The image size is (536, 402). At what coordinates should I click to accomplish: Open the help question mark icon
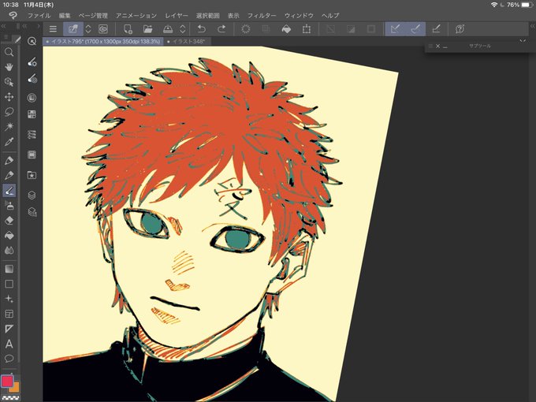[460, 29]
